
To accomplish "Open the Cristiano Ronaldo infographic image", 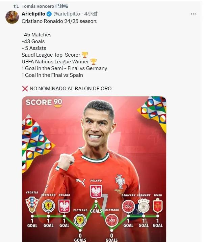I will 94,169.
